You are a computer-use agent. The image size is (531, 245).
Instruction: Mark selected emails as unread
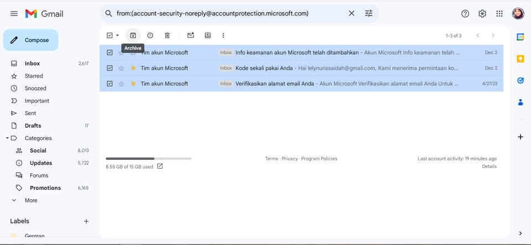(191, 35)
